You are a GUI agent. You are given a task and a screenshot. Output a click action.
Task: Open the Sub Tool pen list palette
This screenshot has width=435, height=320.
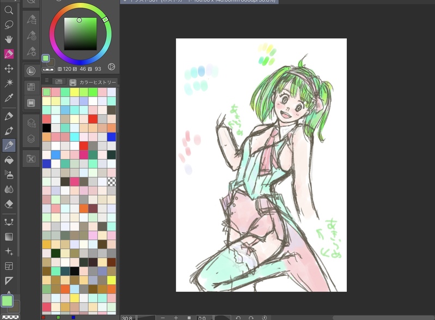click(32, 20)
